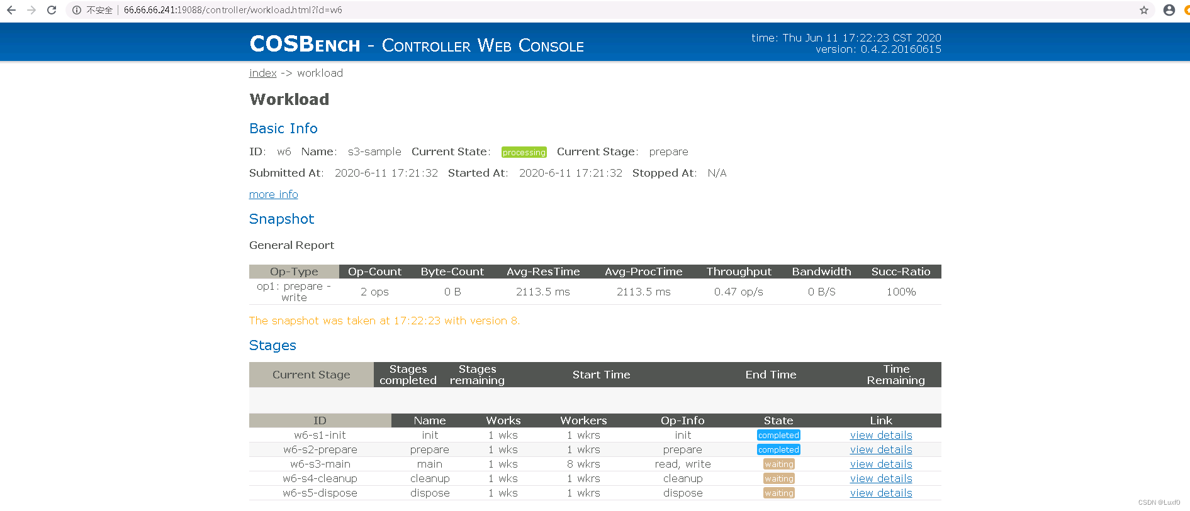
Task: Click the 'op1: prepare - write' cell
Action: pos(294,292)
